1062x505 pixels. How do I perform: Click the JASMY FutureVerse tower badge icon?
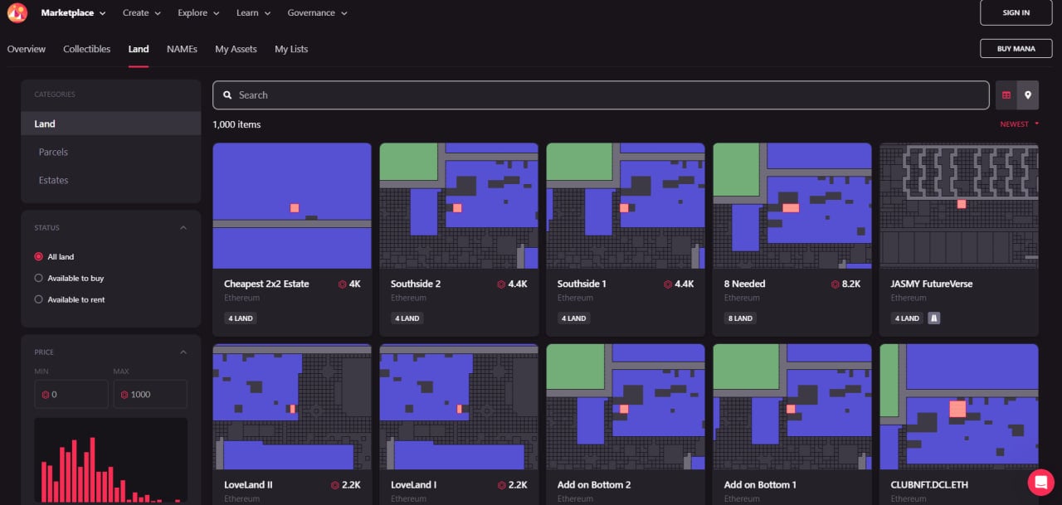coord(933,318)
